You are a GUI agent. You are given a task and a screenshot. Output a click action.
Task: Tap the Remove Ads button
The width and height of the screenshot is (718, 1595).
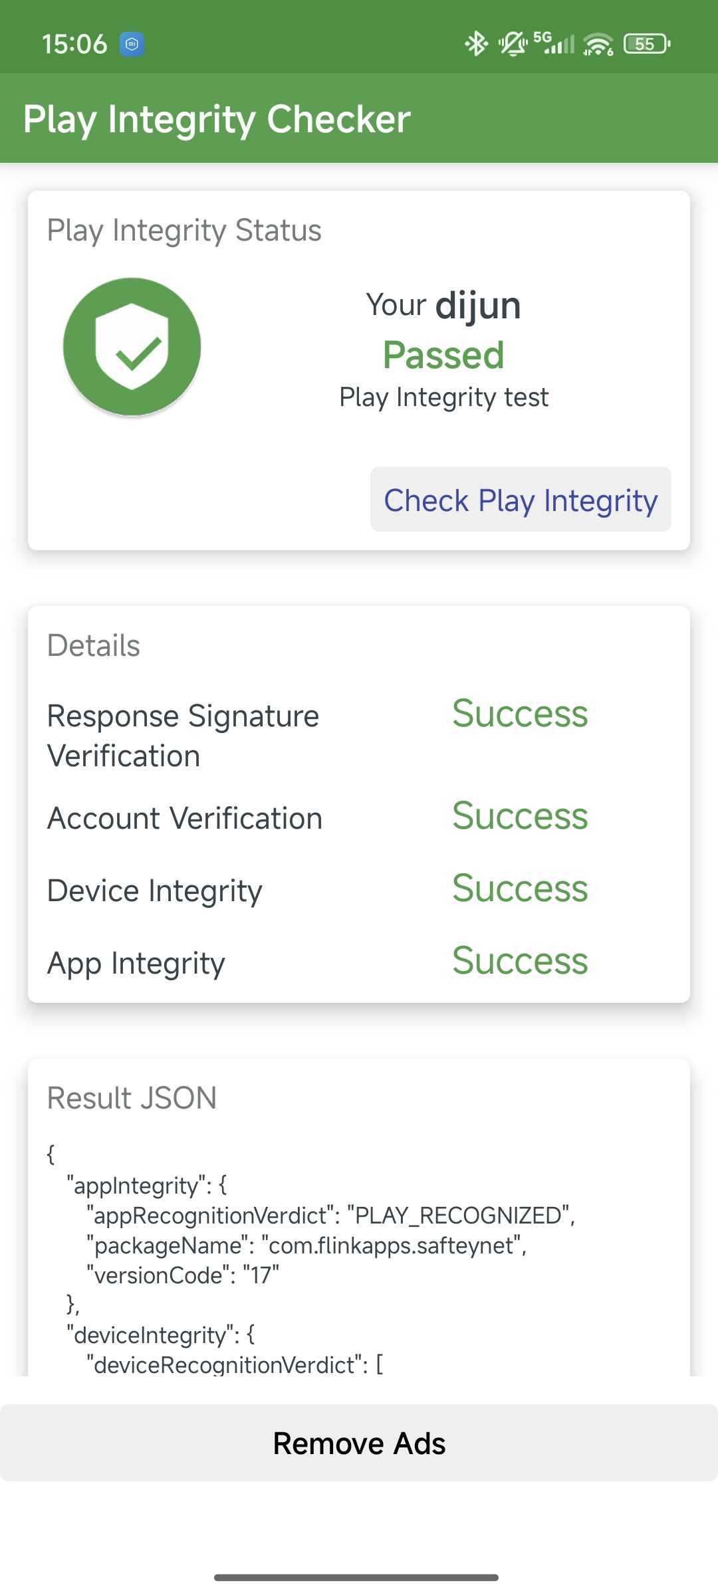point(359,1443)
